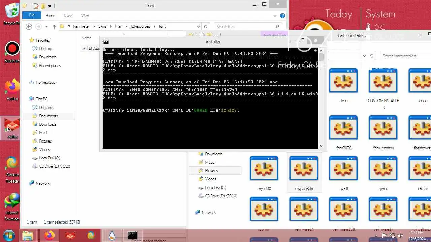
Task: Open the Home ribbon tab
Action: pos(50,16)
